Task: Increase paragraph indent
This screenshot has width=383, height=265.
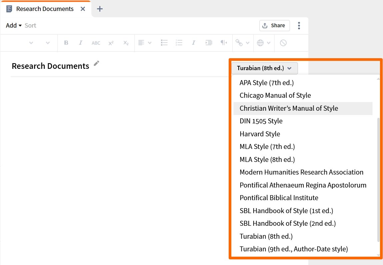Action: 209,43
